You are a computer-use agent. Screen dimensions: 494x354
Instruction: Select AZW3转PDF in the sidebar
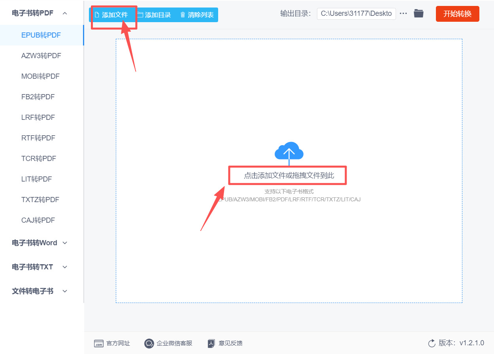click(x=41, y=56)
